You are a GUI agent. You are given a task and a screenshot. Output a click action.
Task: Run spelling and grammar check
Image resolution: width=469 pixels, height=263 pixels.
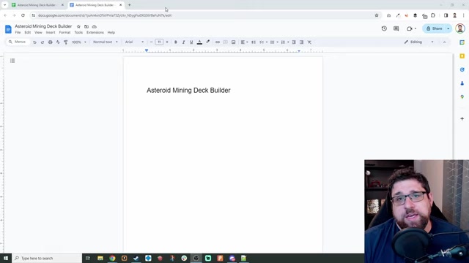click(x=58, y=42)
